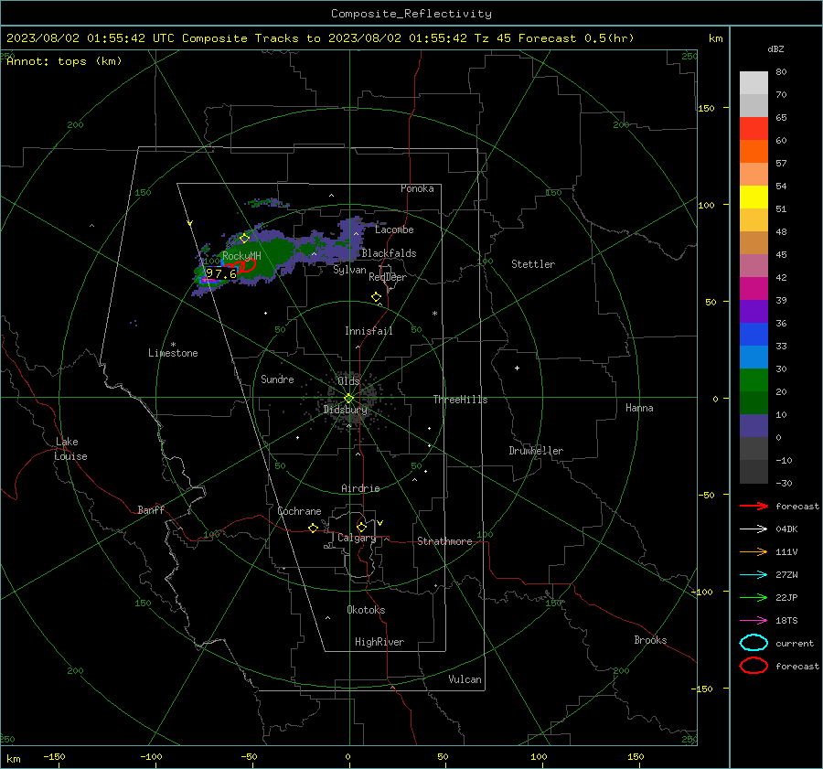This screenshot has height=769, width=823.
Task: Click the yellow 51-54 dBZ swatch
Action: pos(754,198)
